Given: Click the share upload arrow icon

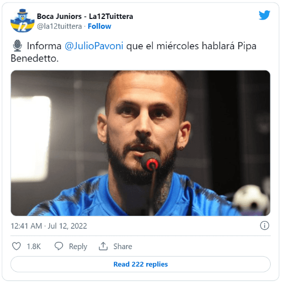Looking at the screenshot, I should [103, 246].
